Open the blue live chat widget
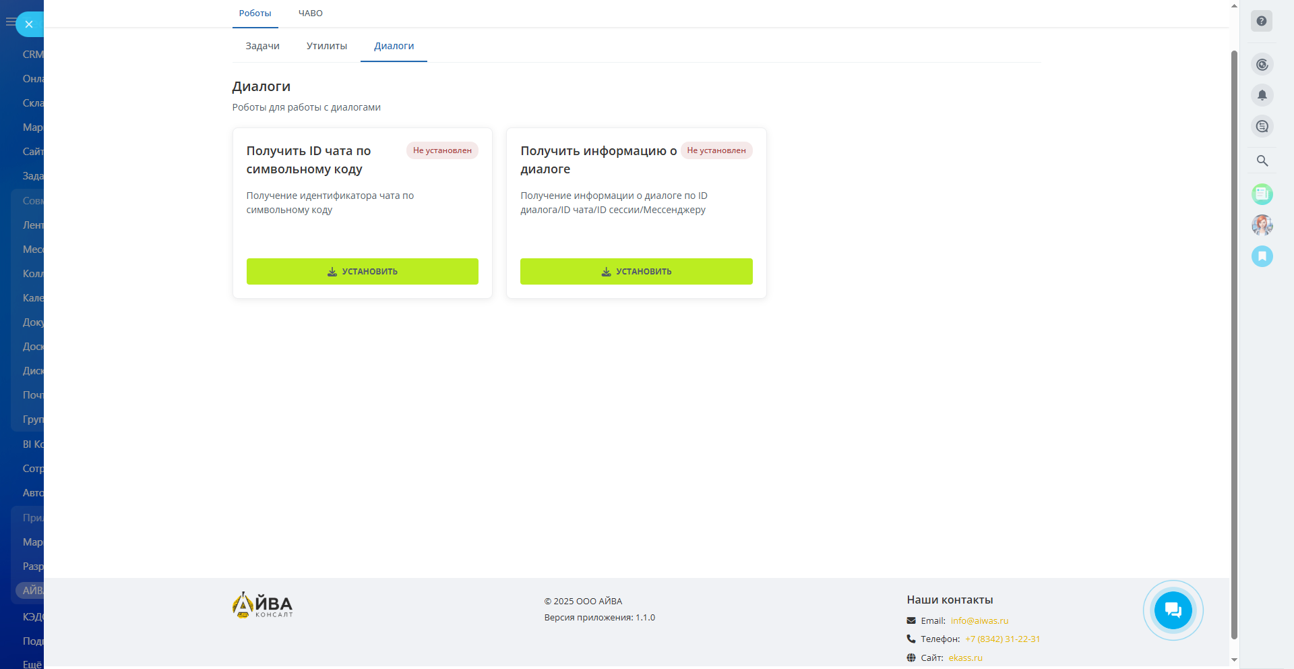 pos(1173,610)
